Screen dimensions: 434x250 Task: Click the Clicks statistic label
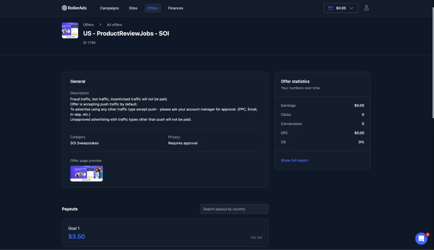click(286, 115)
